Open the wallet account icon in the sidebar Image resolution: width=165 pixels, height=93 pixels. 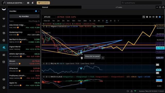point(4,55)
